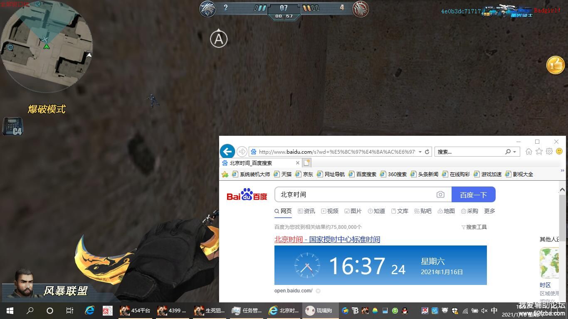Click the volume muted tray icon
568x319 pixels.
click(484, 310)
